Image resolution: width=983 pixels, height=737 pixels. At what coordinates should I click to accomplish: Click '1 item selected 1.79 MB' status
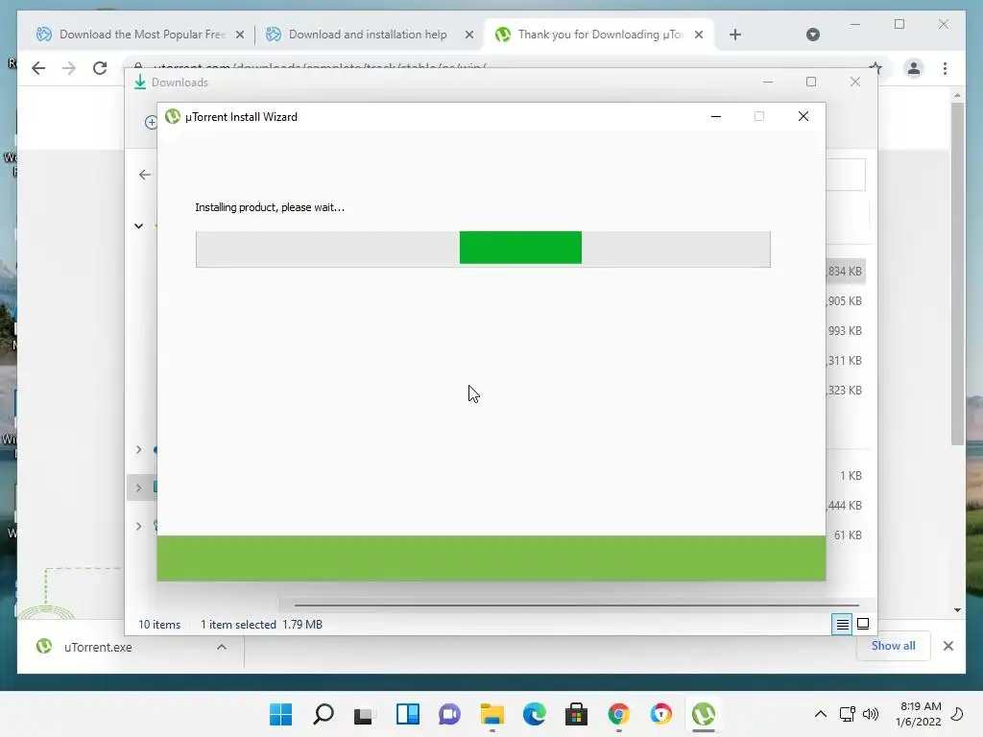click(x=261, y=625)
